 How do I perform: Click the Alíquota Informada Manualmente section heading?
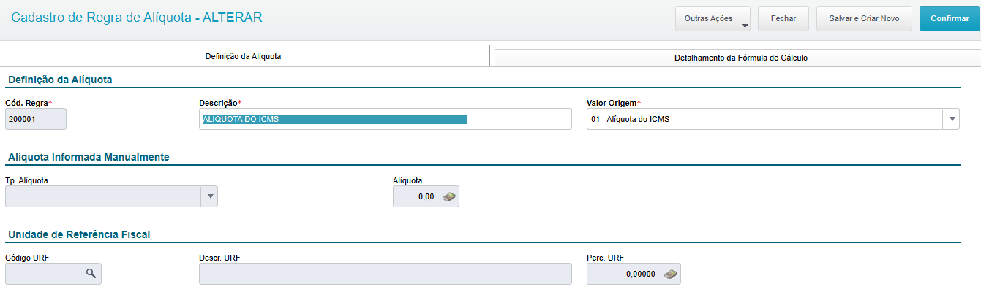[88, 157]
